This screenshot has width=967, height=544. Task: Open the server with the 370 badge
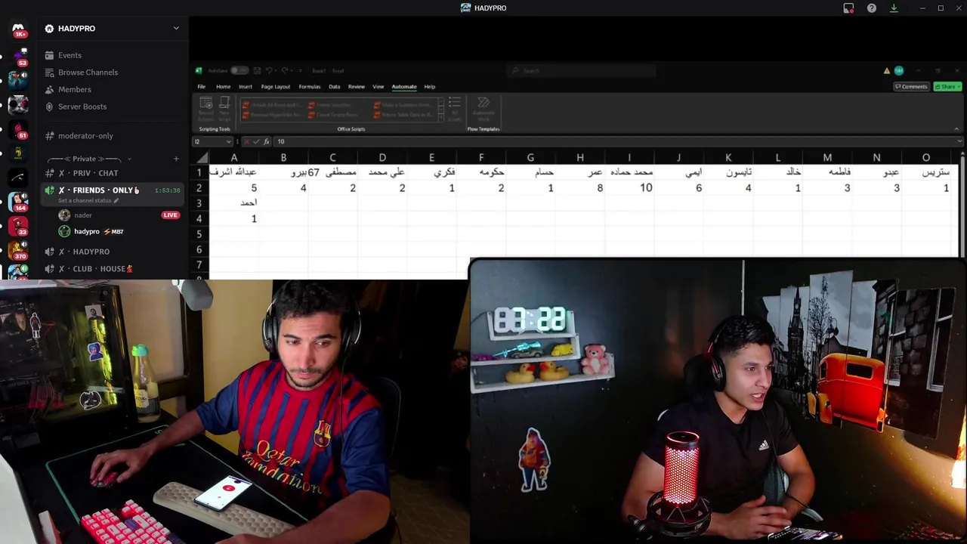18,251
